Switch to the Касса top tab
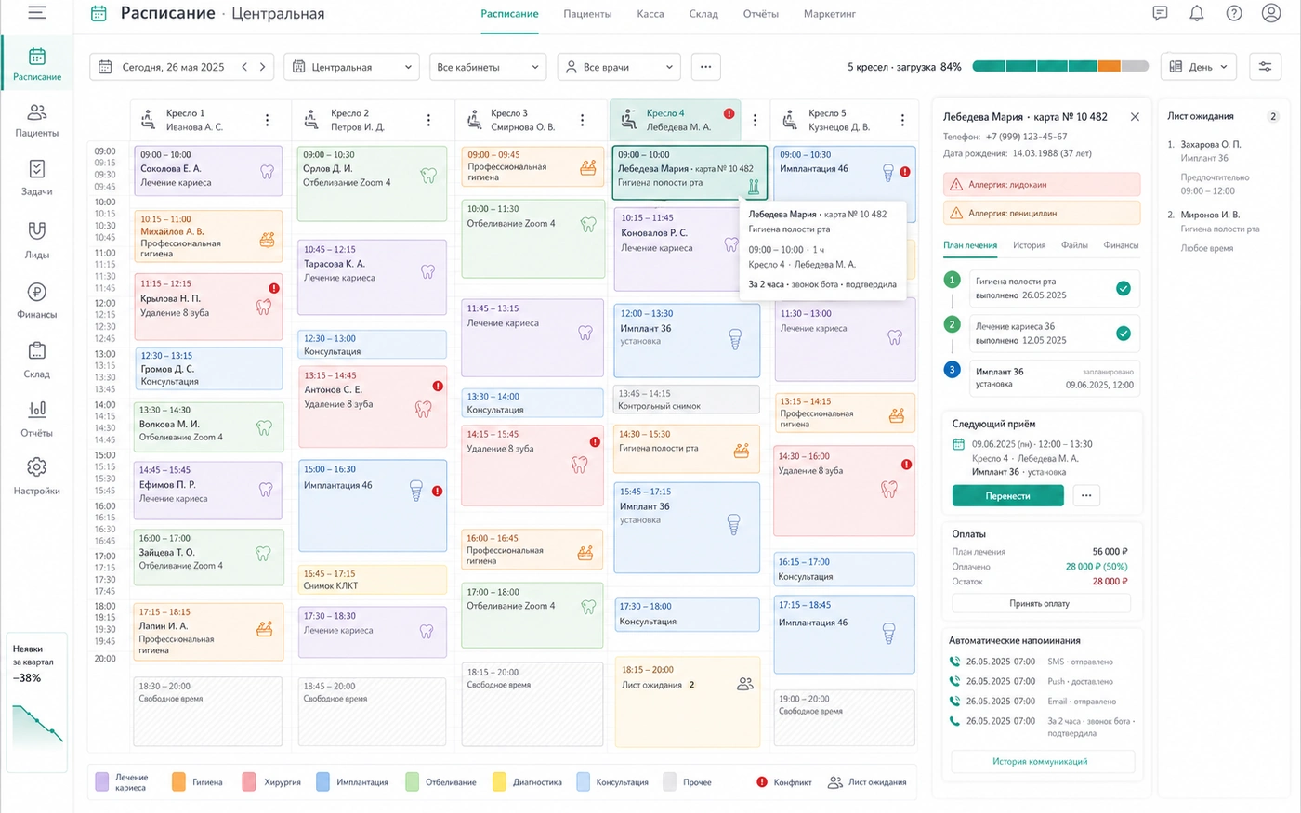Viewport: 1301px width, 813px height. click(650, 14)
